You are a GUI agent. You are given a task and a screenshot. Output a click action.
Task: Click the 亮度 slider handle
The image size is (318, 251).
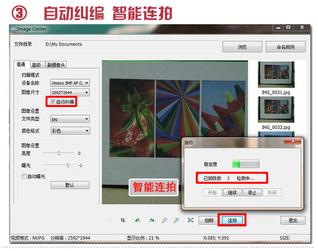59,153
